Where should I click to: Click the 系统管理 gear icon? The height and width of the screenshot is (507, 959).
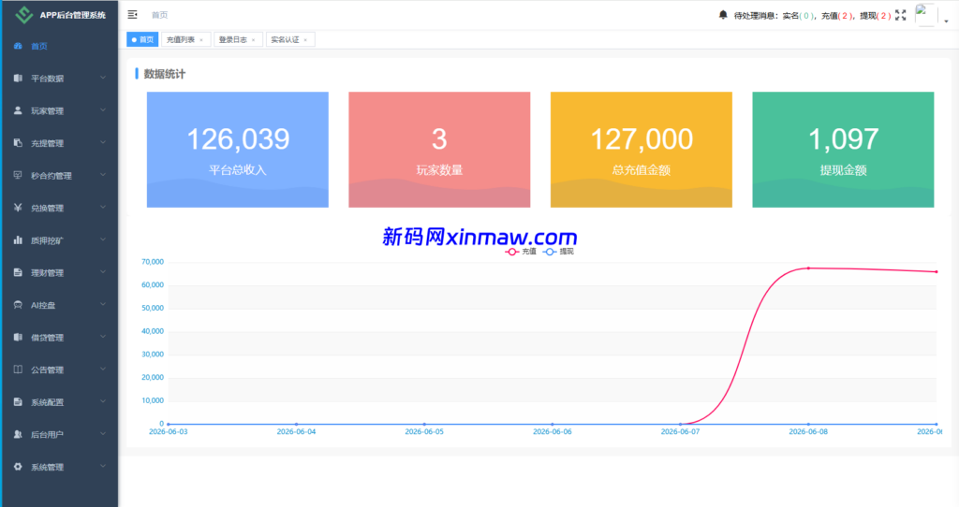tap(18, 467)
